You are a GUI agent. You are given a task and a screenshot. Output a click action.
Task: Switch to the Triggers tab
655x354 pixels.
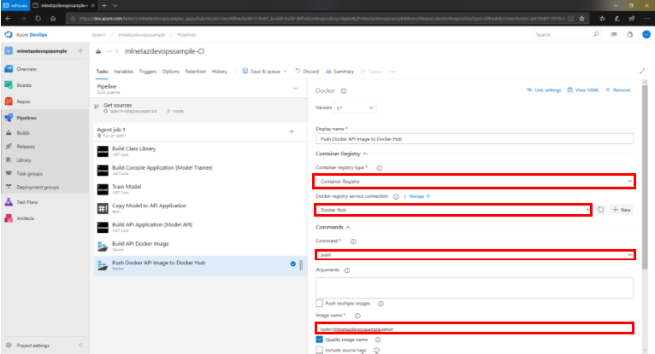point(147,72)
